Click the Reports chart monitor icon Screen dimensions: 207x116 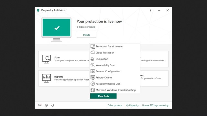47,78
